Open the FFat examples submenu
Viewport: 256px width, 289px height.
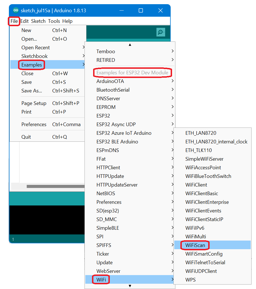pos(130,159)
